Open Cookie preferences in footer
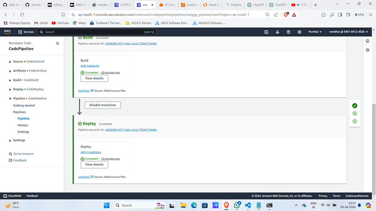 (357, 196)
